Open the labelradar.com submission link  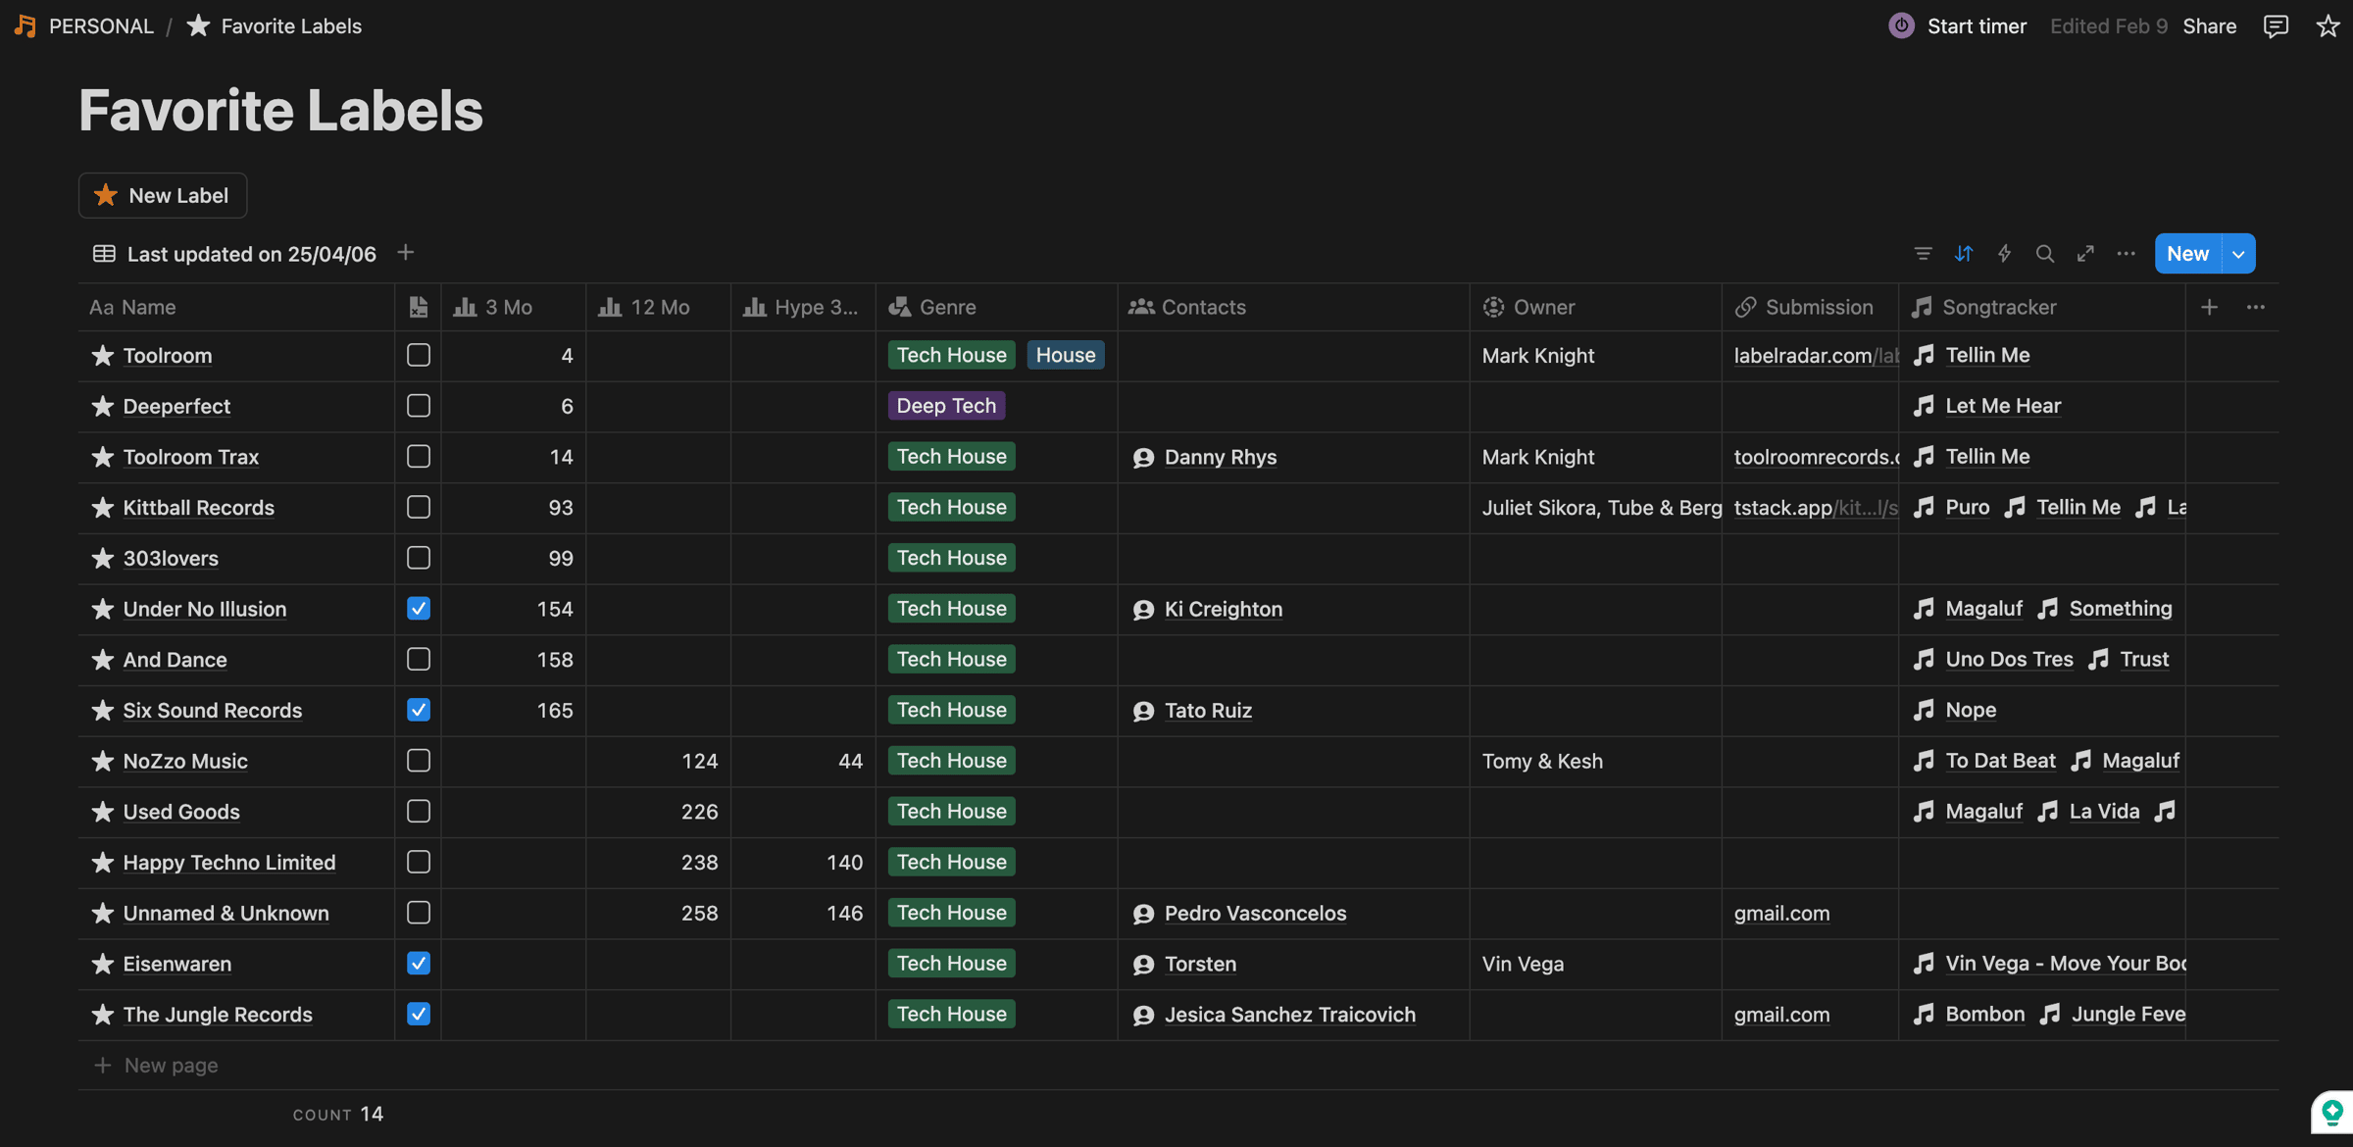pos(1816,356)
